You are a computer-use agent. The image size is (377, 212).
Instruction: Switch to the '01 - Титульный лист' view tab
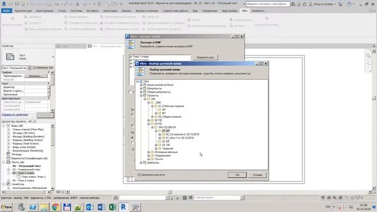(105, 46)
